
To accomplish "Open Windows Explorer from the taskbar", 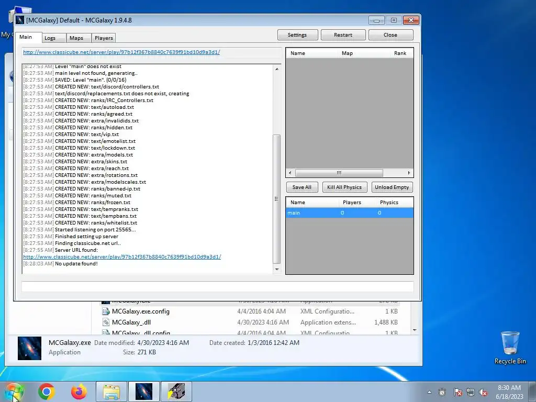I will pyautogui.click(x=111, y=392).
